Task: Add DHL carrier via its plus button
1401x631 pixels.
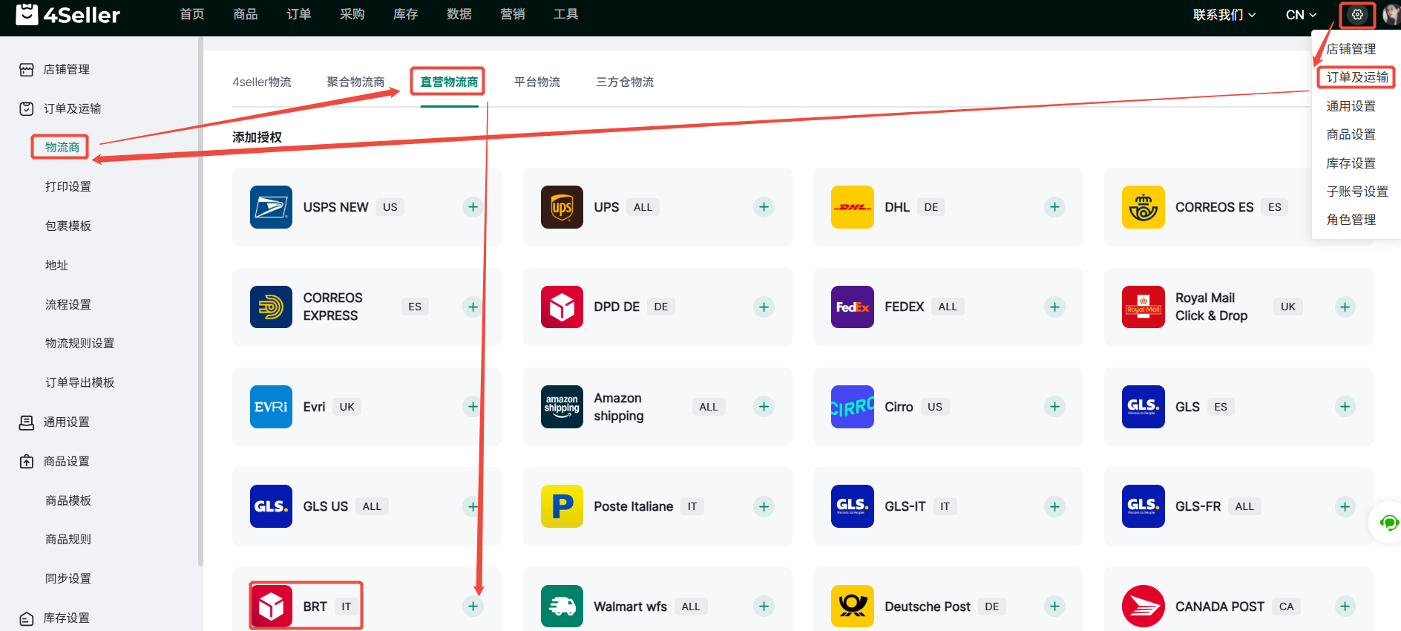Action: (x=1054, y=207)
